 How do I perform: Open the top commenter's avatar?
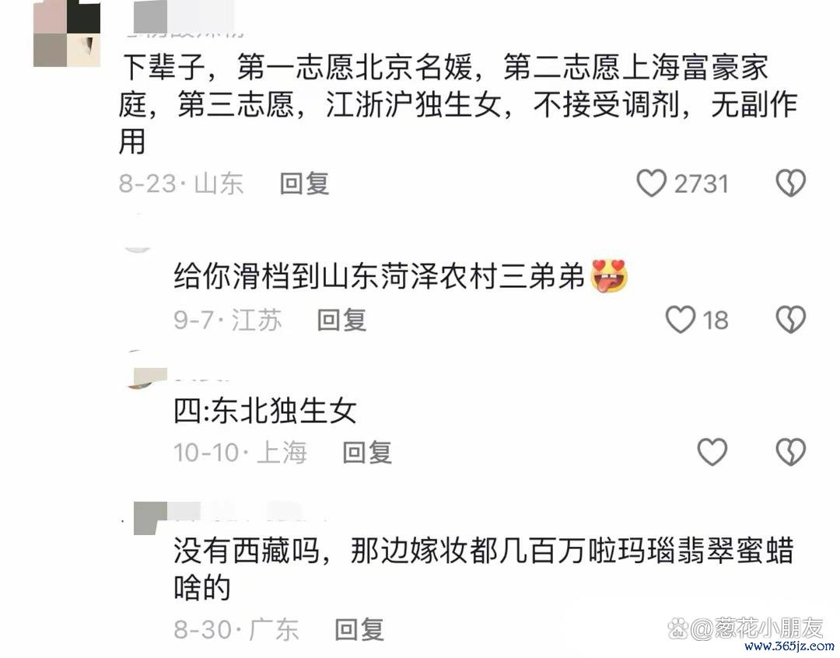67,33
